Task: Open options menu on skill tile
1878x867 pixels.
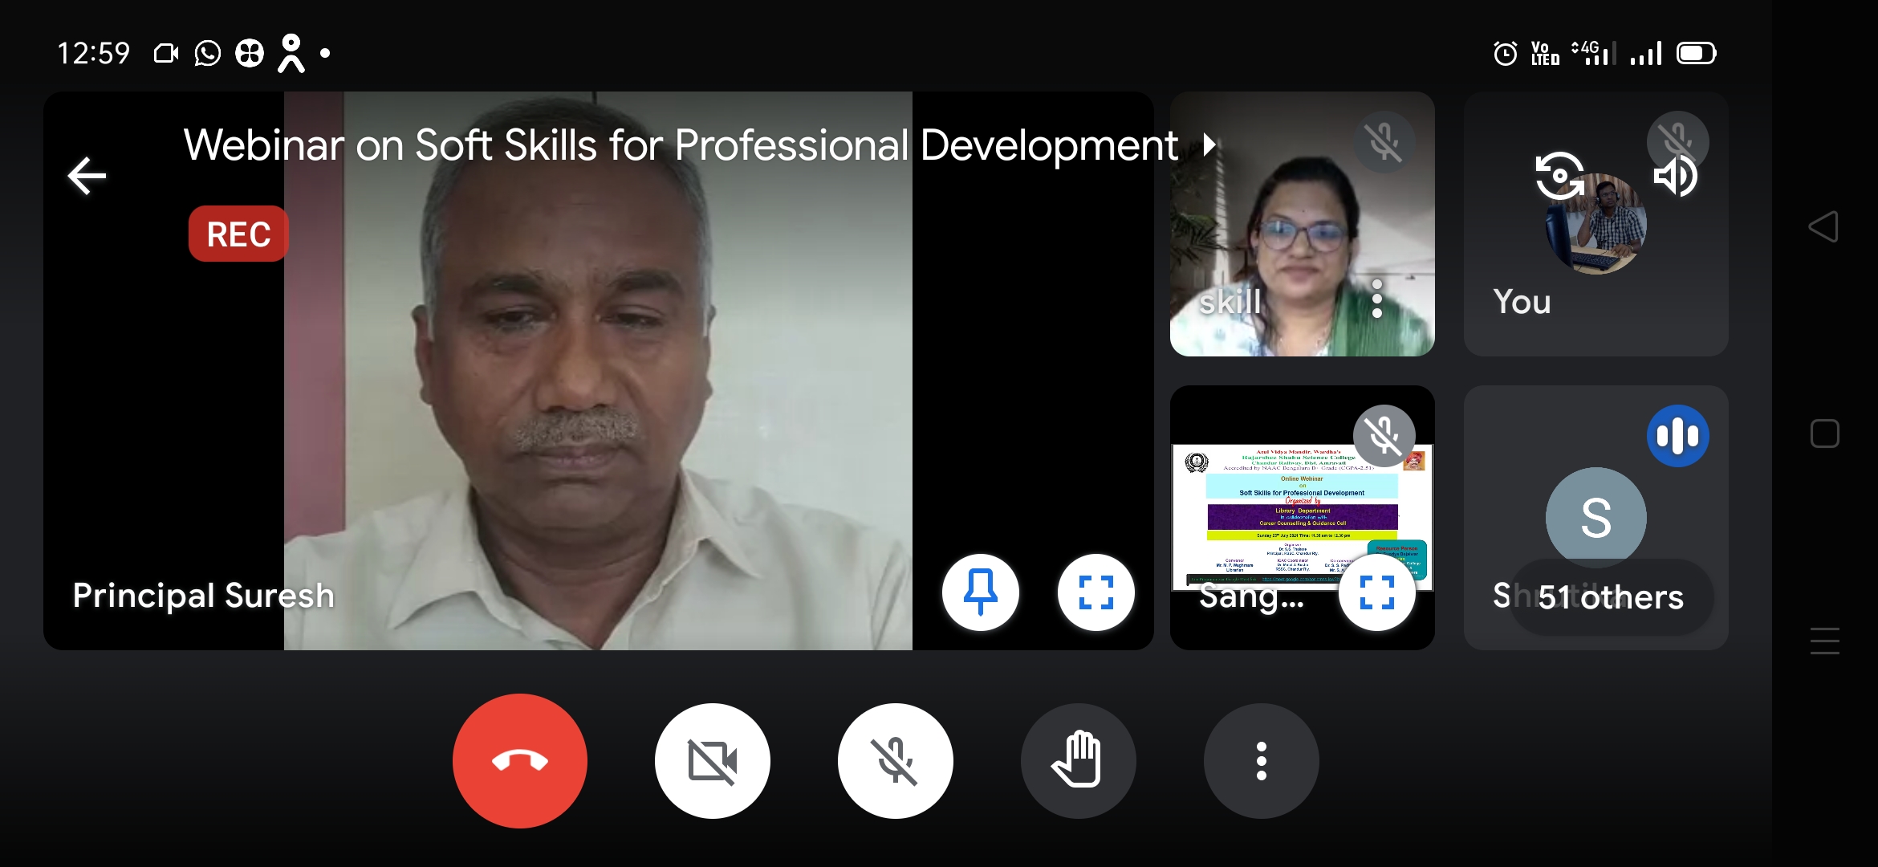Action: 1377,299
